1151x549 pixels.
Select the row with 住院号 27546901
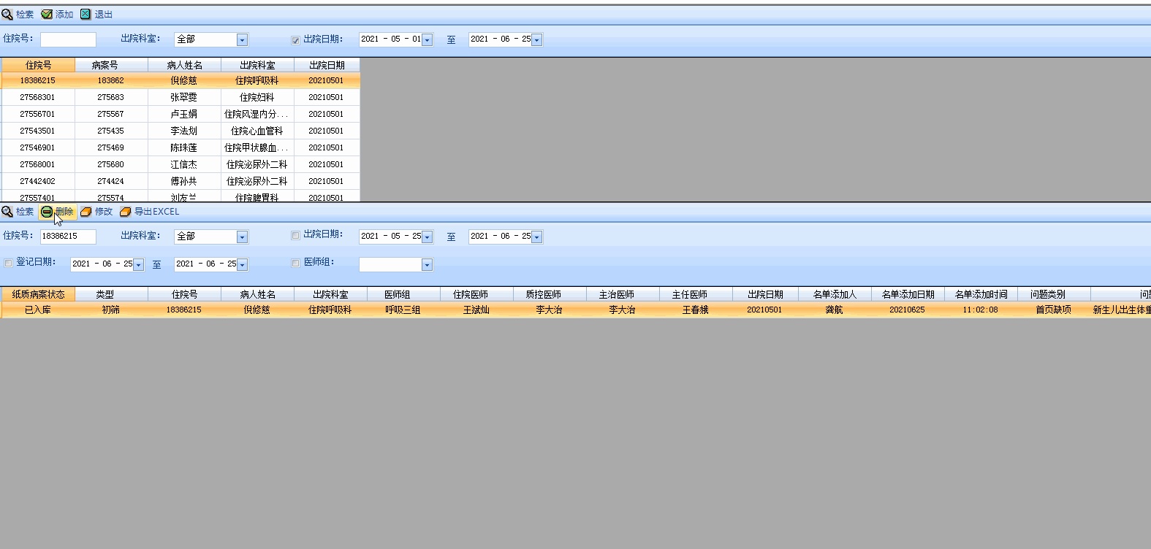pos(181,147)
